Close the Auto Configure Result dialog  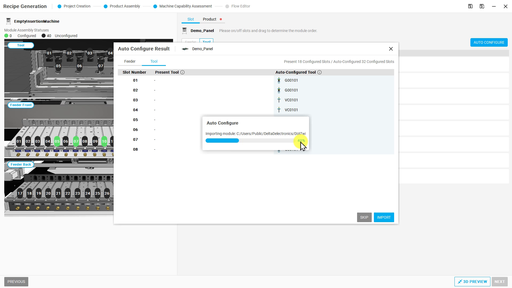(391, 49)
